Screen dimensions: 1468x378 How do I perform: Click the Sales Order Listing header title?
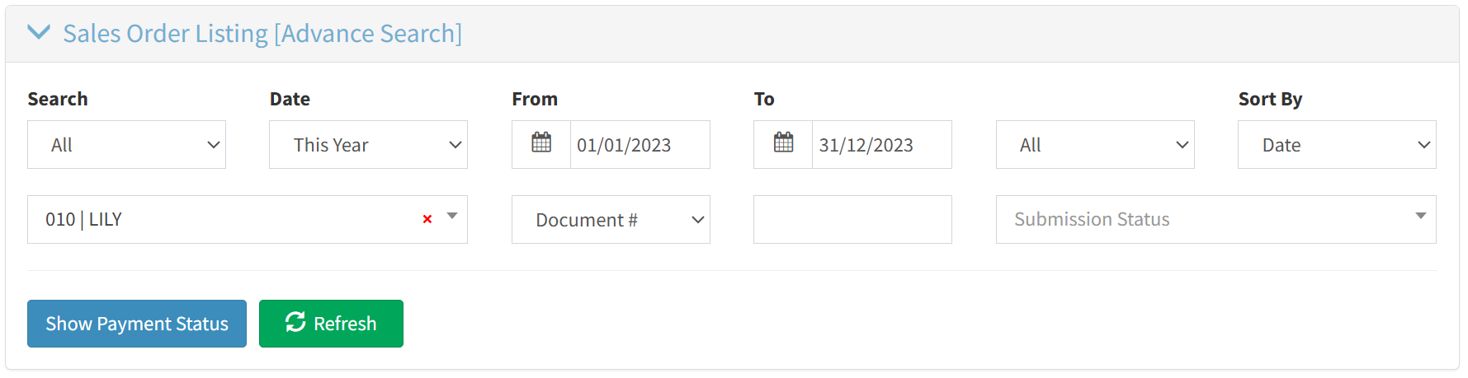point(262,34)
